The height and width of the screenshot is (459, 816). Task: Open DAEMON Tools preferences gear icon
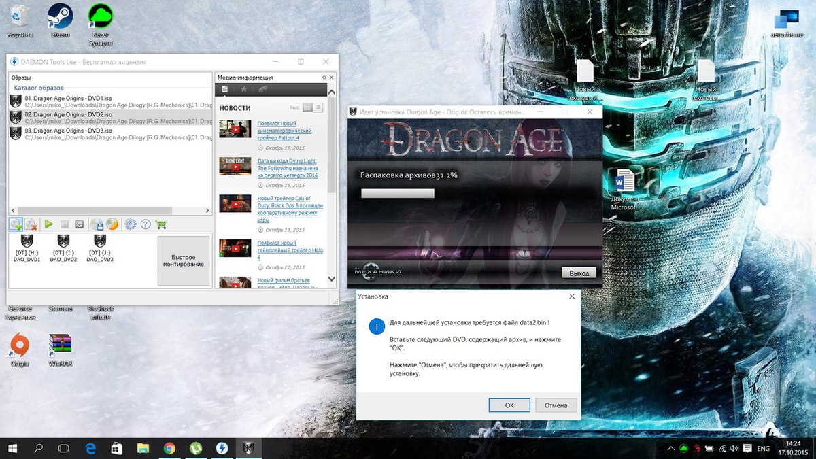[131, 224]
